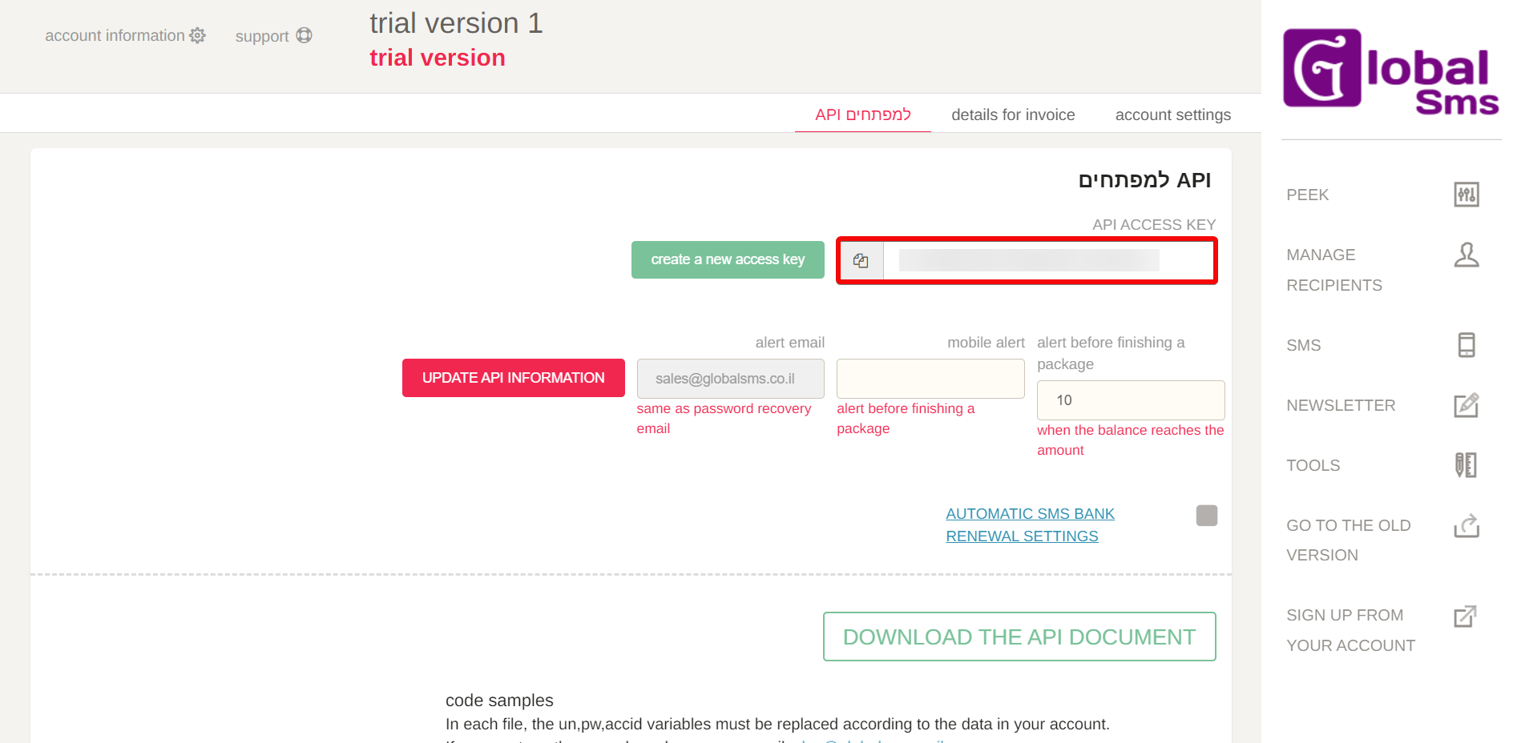The height and width of the screenshot is (743, 1517).
Task: Toggle automatic SMS bank renewal checkbox
Action: click(x=1206, y=515)
